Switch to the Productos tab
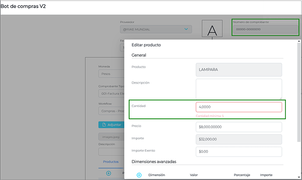This screenshot has height=180, width=302. (111, 162)
